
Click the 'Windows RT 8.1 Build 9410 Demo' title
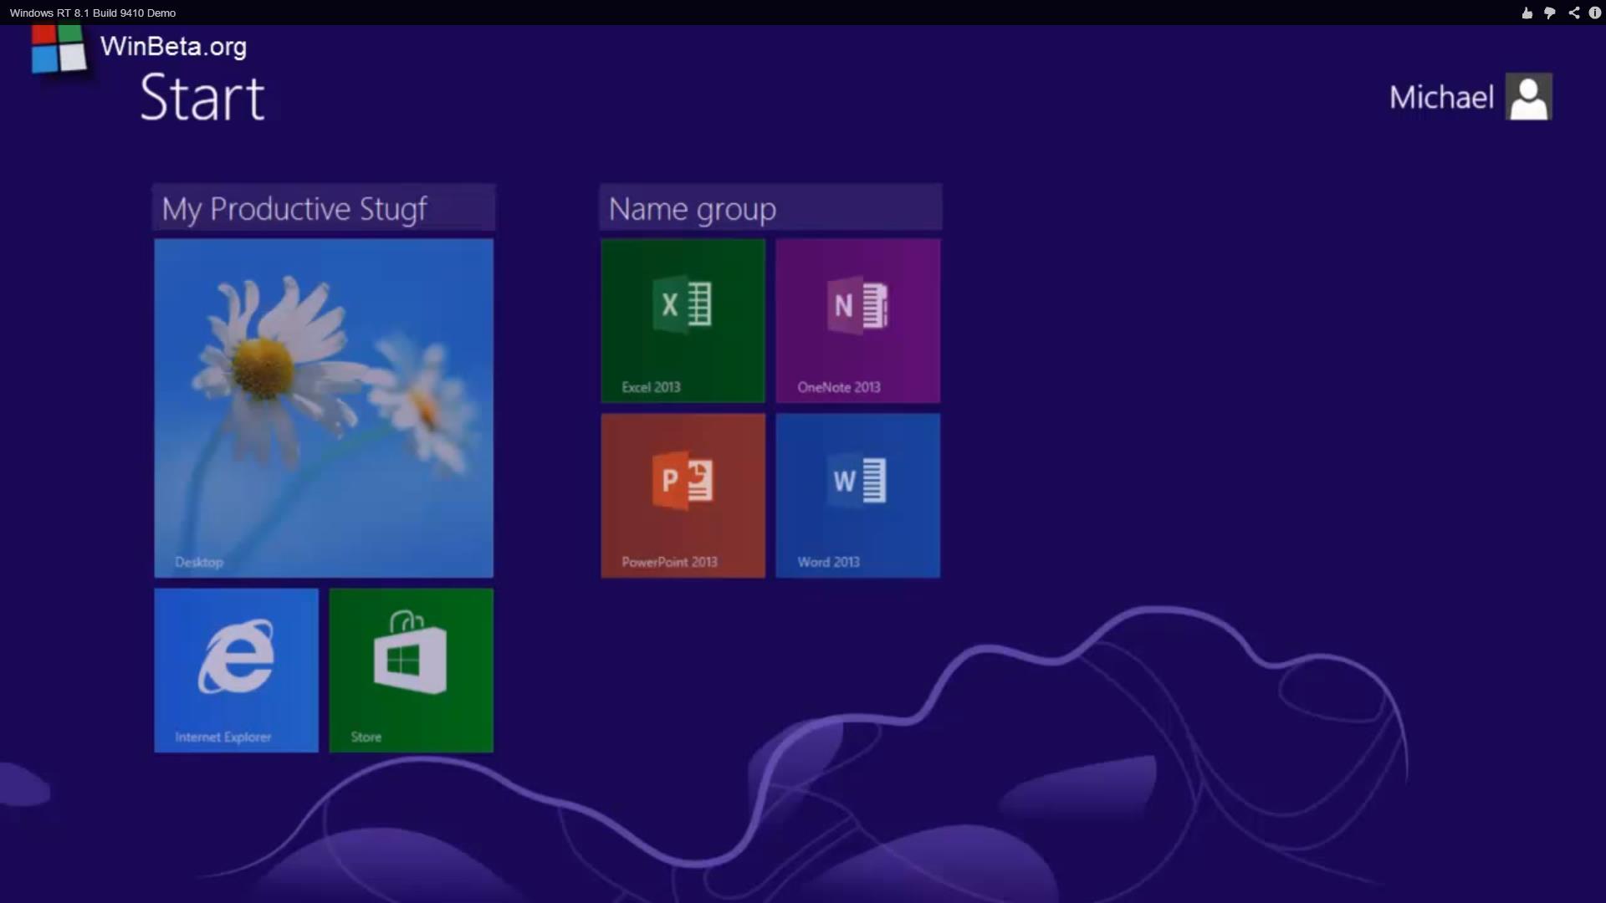tap(93, 13)
